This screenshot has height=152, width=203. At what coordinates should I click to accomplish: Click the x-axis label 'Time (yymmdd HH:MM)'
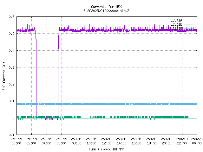[x=106, y=149]
